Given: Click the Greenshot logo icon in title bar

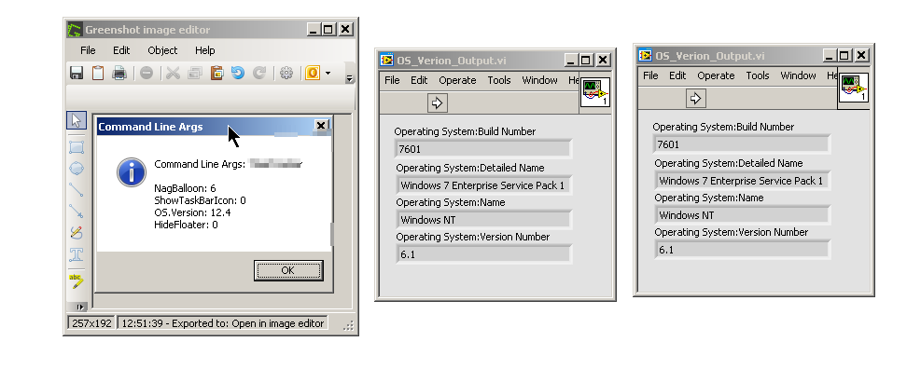Looking at the screenshot, I should [75, 30].
